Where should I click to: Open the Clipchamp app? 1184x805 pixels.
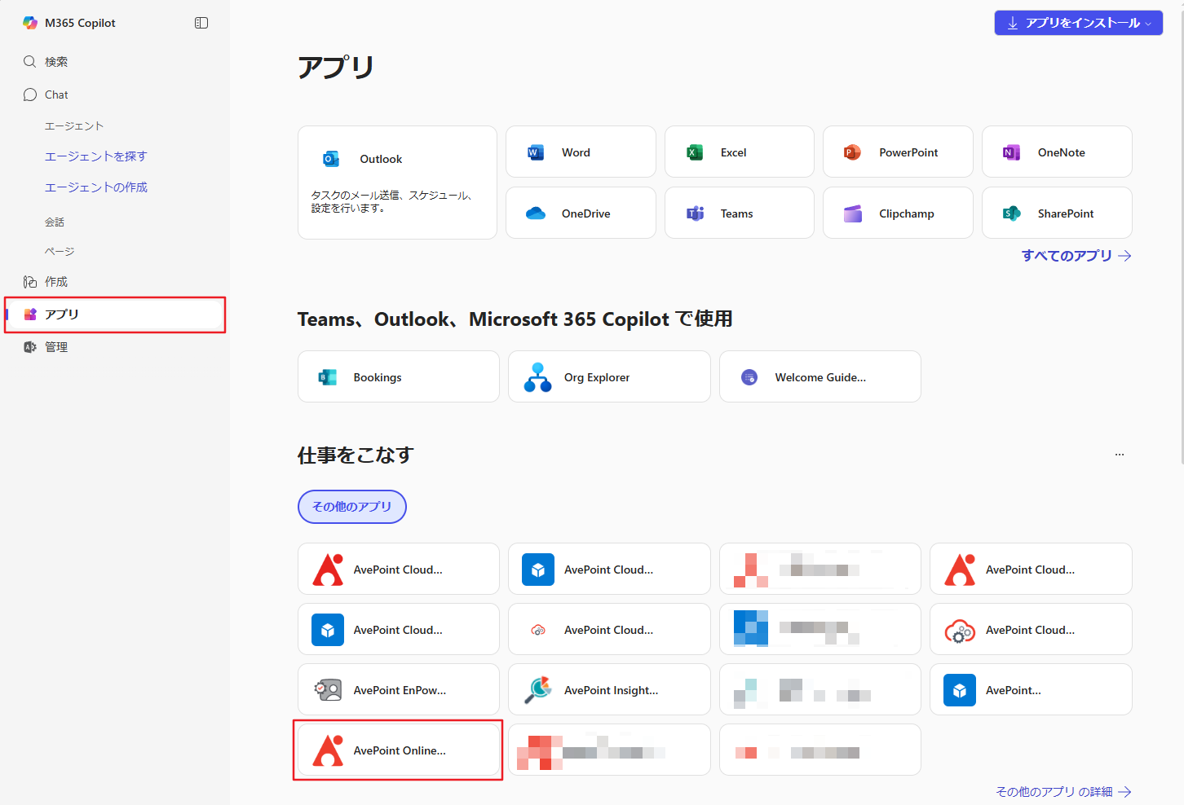pyautogui.click(x=898, y=213)
